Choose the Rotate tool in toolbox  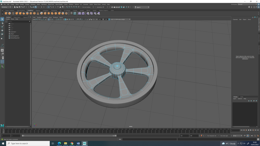[2, 34]
